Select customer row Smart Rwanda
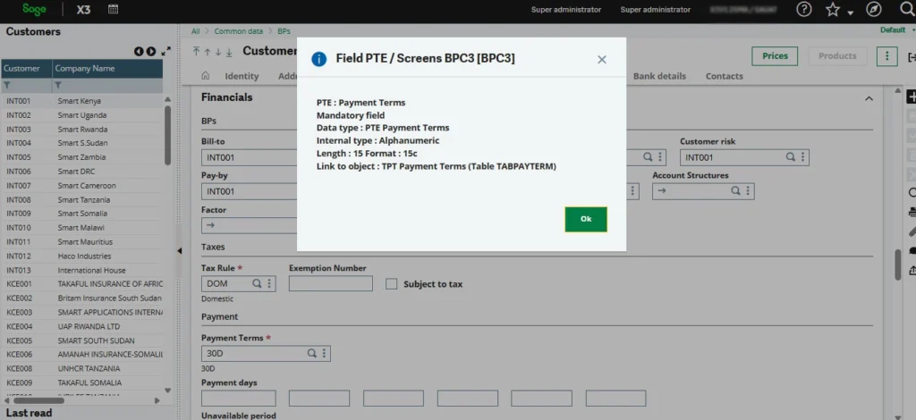The width and height of the screenshot is (916, 420). (x=81, y=129)
